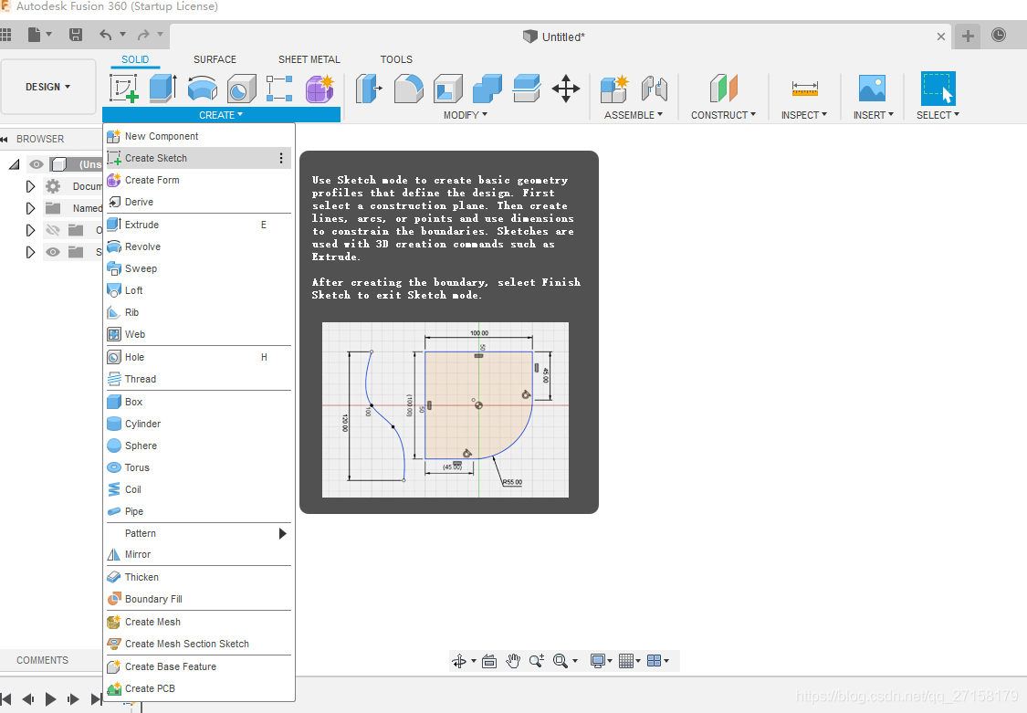Select the Joint icon in Assemble group
The image size is (1027, 713).
pyautogui.click(x=655, y=89)
